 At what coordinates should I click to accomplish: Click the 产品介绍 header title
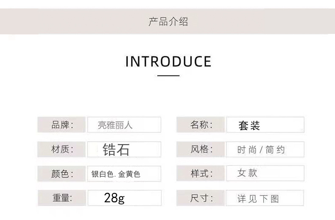pyautogui.click(x=168, y=22)
